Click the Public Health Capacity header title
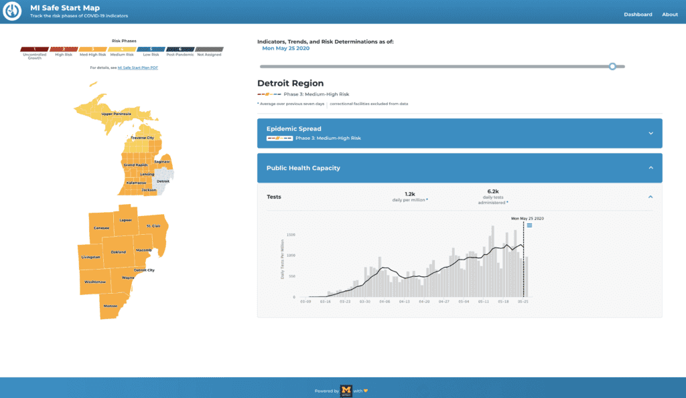 pyautogui.click(x=303, y=168)
